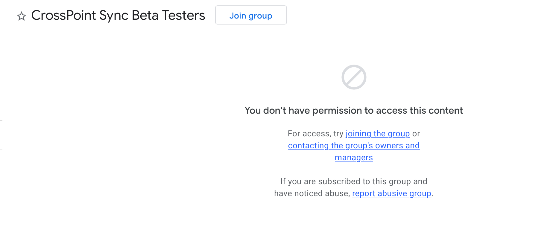This screenshot has width=544, height=250.
Task: Follow the contacting the group's owners link
Action: [354, 146]
